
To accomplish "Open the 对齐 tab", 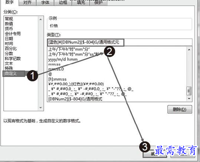I will tap(27, 3).
